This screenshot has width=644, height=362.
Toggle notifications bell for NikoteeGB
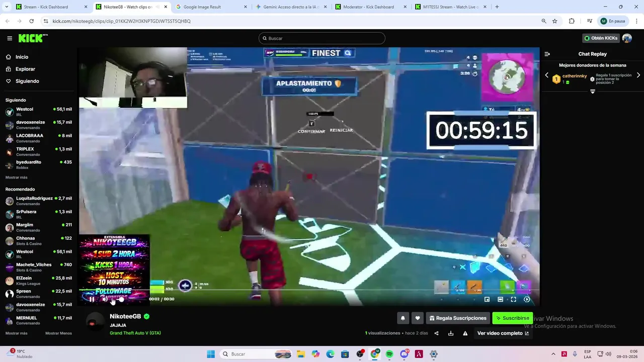click(x=403, y=318)
